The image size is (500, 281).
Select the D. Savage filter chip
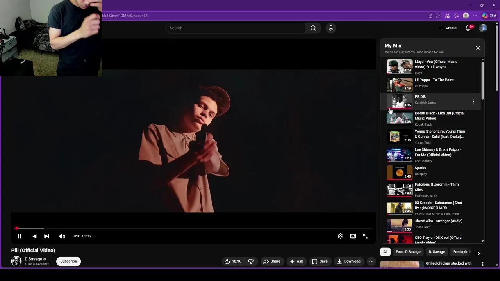click(x=437, y=252)
